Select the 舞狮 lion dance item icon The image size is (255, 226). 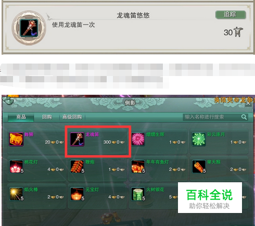(x=16, y=139)
